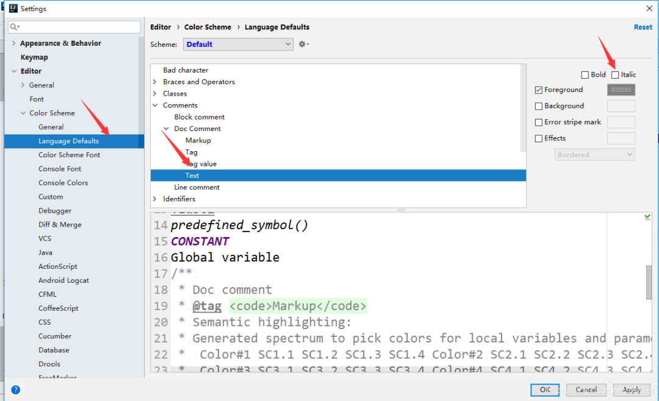Click Editor in the breadcrumb path
659x401 pixels.
click(160, 27)
